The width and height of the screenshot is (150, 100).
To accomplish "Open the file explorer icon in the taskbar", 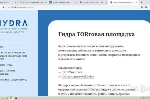I will (2, 98).
